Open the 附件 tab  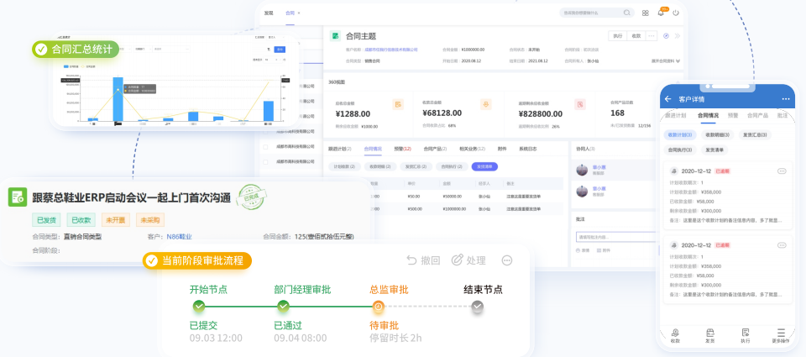tap(502, 150)
